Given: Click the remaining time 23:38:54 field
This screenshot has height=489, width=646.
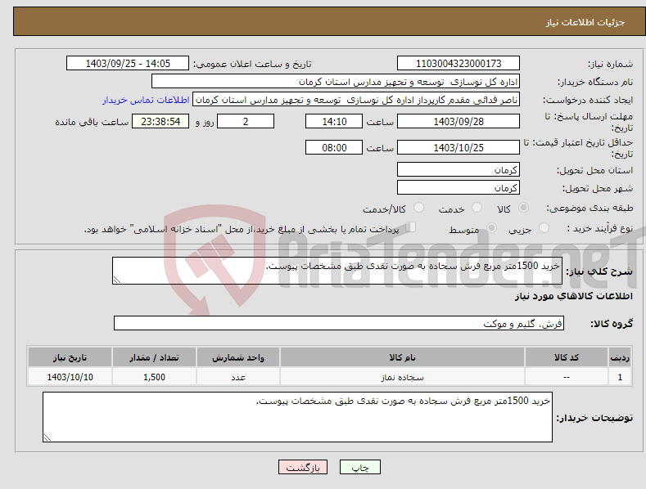Looking at the screenshot, I should click(x=160, y=121).
